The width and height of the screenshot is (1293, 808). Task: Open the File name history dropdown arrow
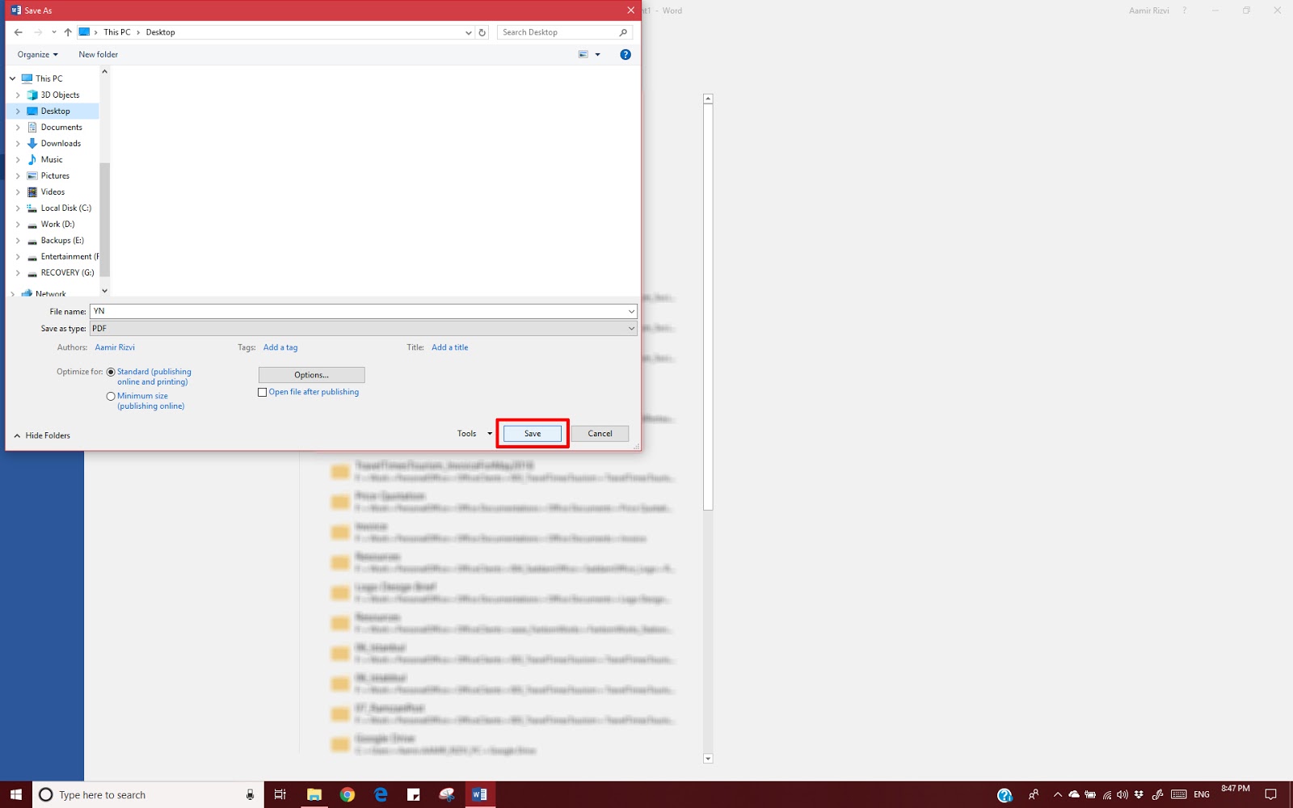(x=631, y=312)
